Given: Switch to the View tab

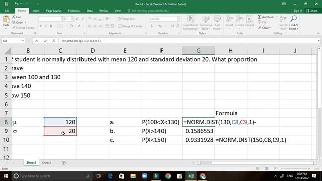Looking at the screenshot, I should coord(117,11).
